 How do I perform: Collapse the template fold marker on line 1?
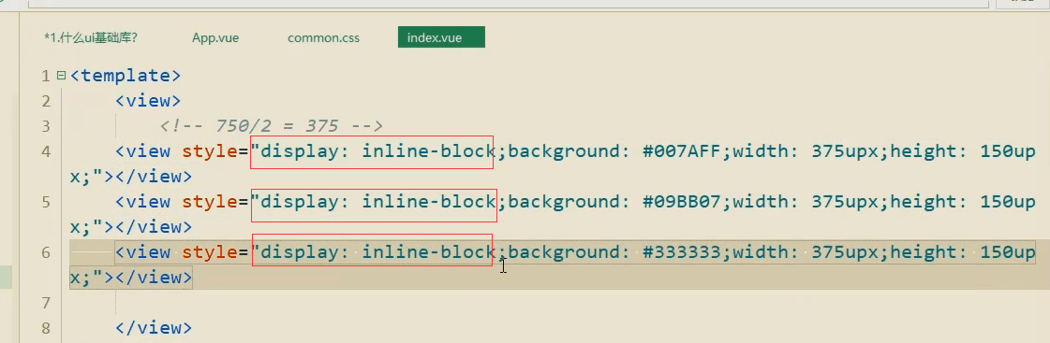coord(61,76)
